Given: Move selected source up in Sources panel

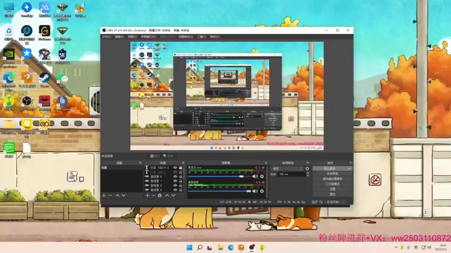Looking at the screenshot, I should tap(167, 195).
